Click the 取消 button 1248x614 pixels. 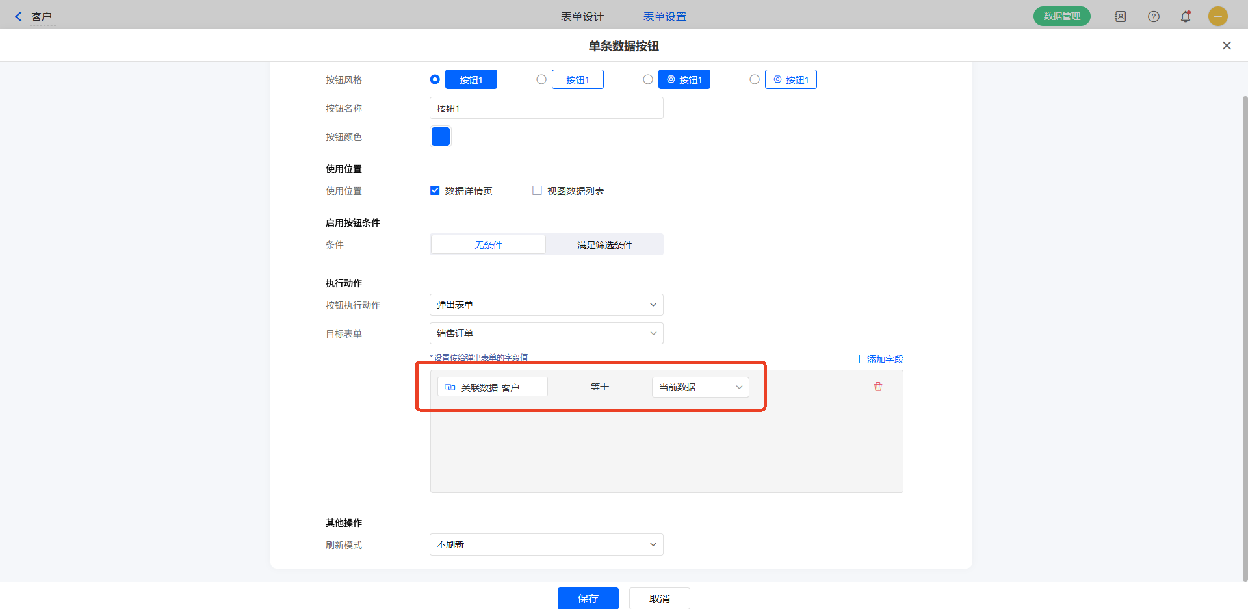point(660,598)
